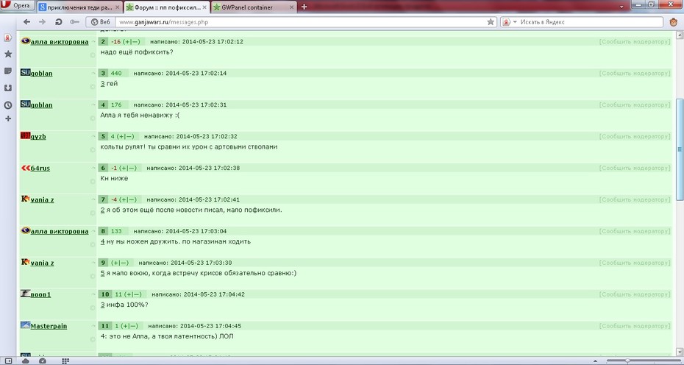Open алла викторовна profile on post 2
The height and width of the screenshot is (365, 684).
(x=60, y=42)
